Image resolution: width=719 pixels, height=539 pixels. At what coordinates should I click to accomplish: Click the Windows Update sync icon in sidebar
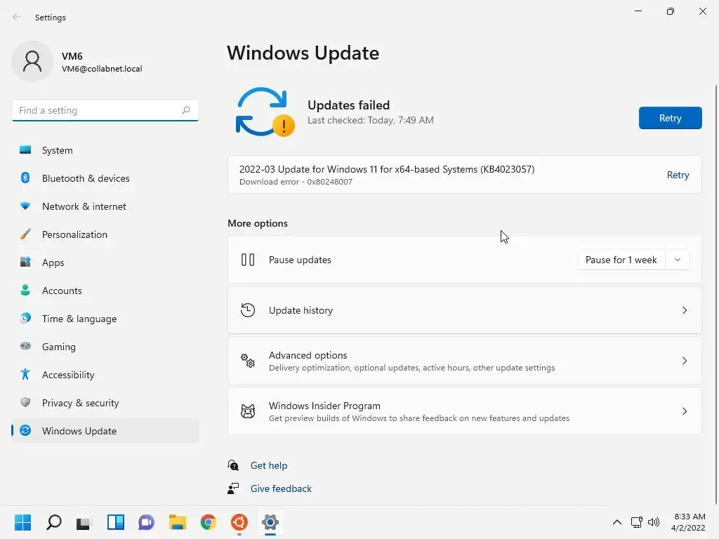point(25,430)
